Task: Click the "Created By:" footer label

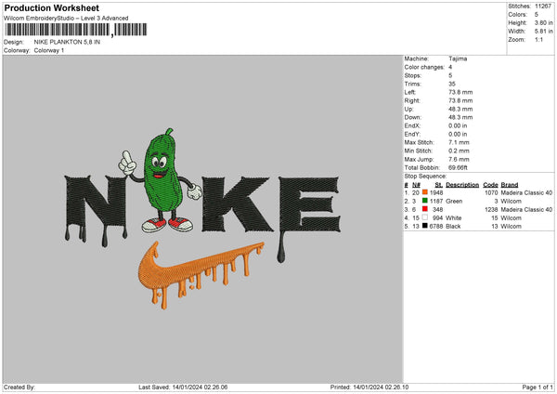Action: [x=19, y=387]
